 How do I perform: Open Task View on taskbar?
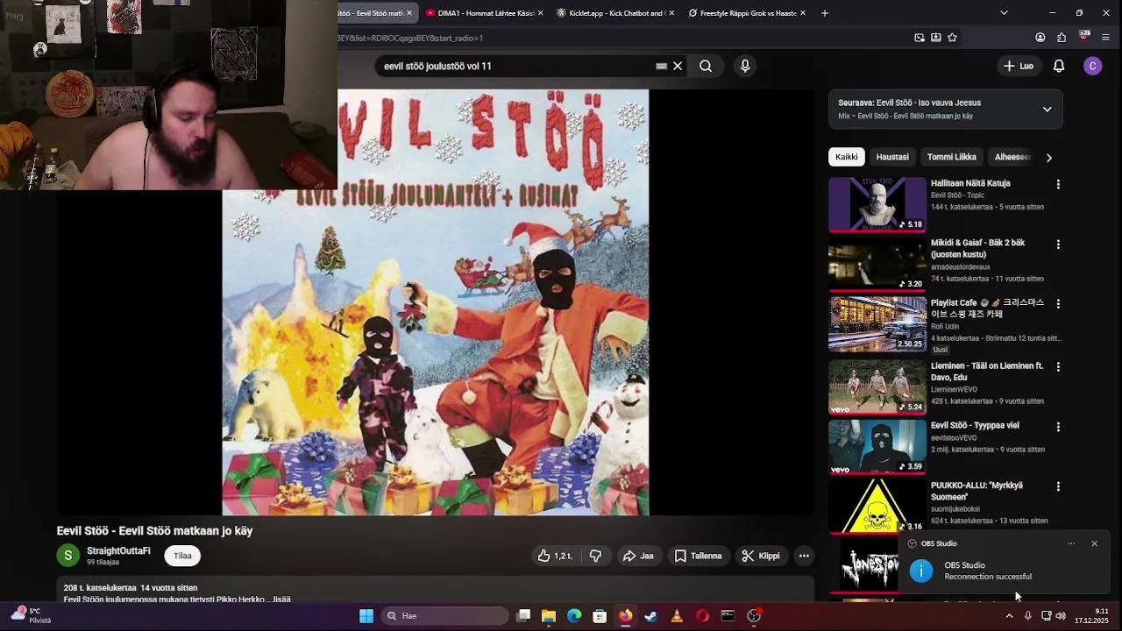523,616
